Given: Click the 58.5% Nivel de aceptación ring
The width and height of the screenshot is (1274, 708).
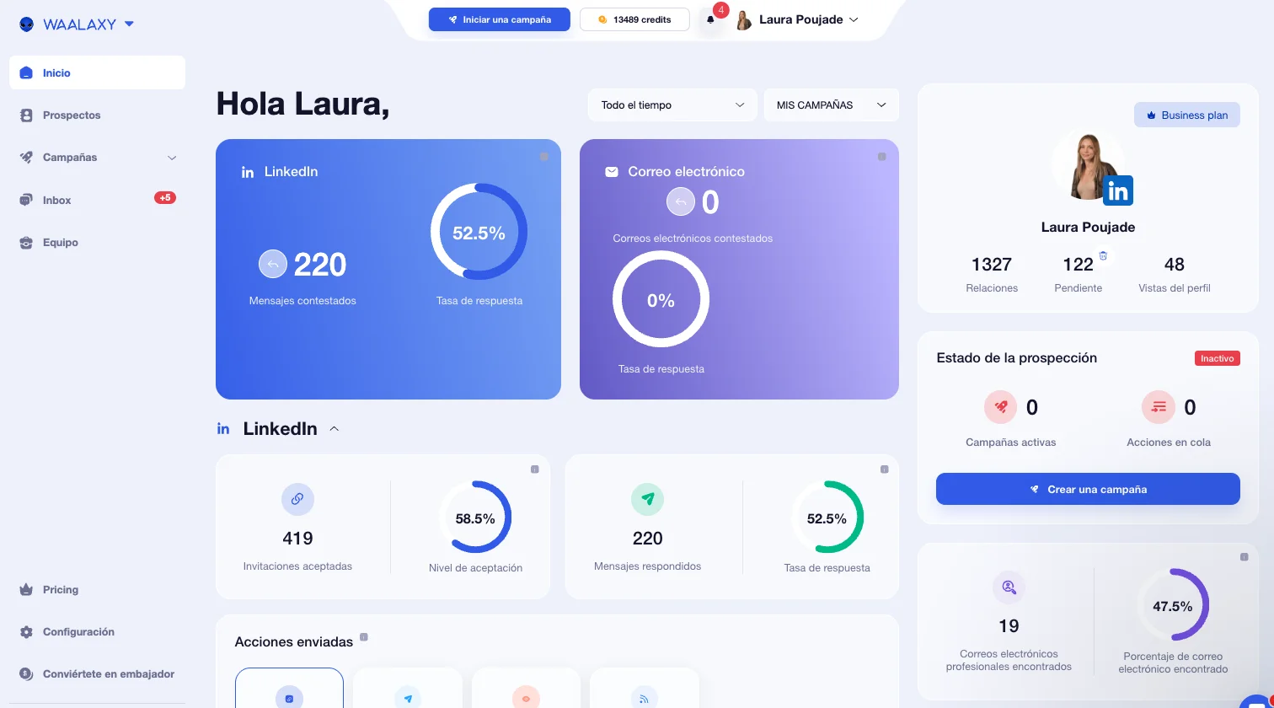Looking at the screenshot, I should pos(475,518).
